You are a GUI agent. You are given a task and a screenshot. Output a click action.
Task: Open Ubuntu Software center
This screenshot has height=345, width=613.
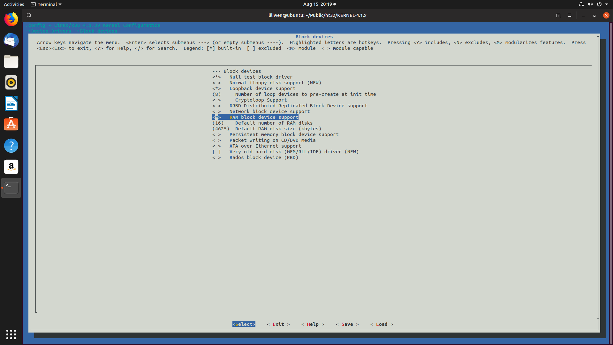point(11,124)
